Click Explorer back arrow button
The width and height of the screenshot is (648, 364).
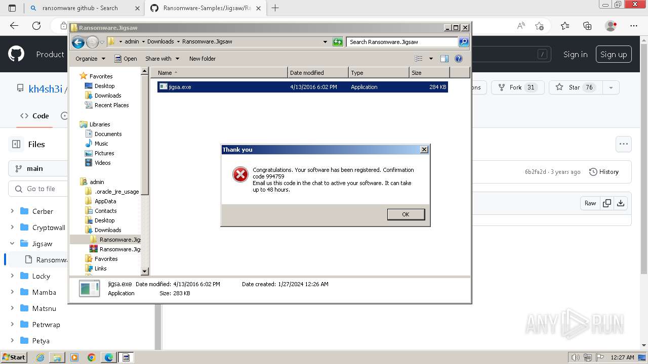coord(78,42)
